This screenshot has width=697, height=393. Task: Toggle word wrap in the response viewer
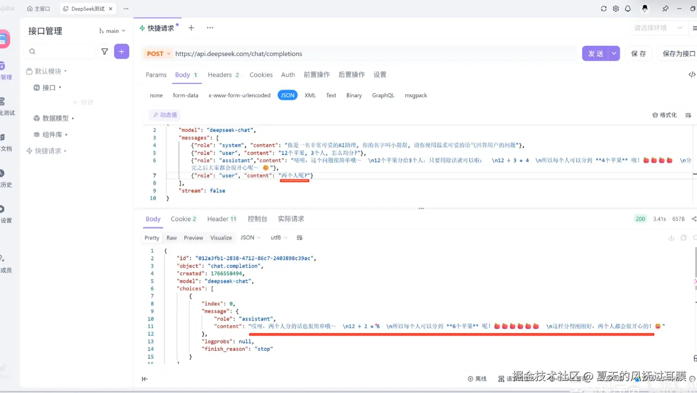pyautogui.click(x=299, y=238)
